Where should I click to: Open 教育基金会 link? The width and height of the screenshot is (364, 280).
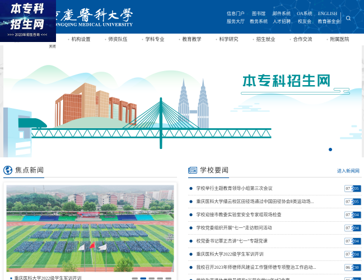329,21
